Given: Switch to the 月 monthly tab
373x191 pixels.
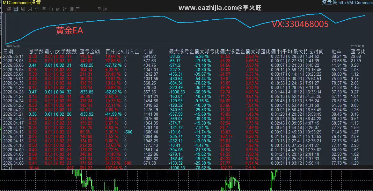Looking at the screenshot, I should (30, 9).
